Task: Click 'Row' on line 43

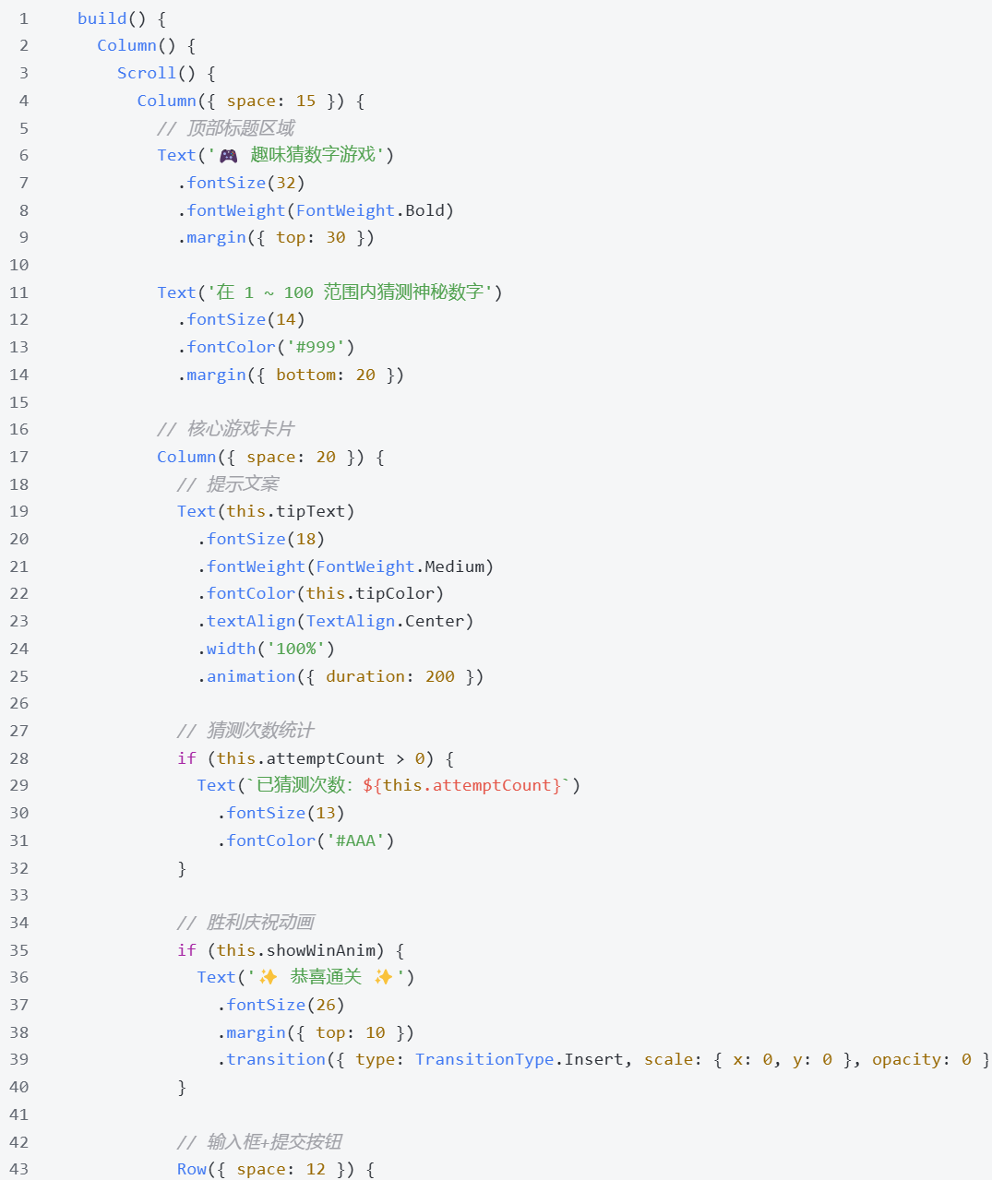Action: pos(192,1169)
